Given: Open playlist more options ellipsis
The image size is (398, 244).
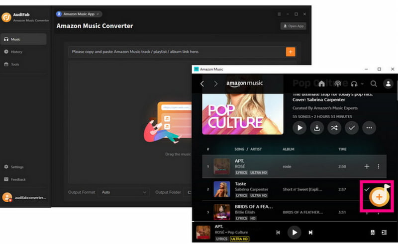Looking at the screenshot, I should coord(369,128).
